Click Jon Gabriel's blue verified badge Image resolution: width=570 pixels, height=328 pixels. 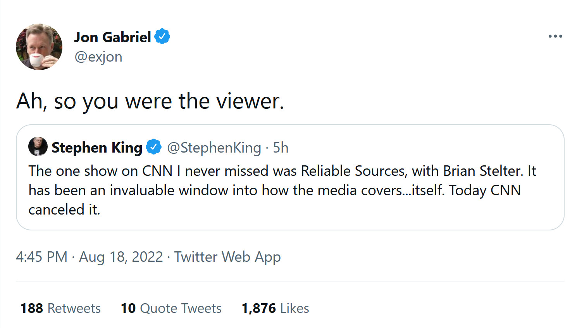(162, 36)
